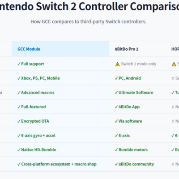Click the 'Native HD-Rumble' cell

(60, 149)
